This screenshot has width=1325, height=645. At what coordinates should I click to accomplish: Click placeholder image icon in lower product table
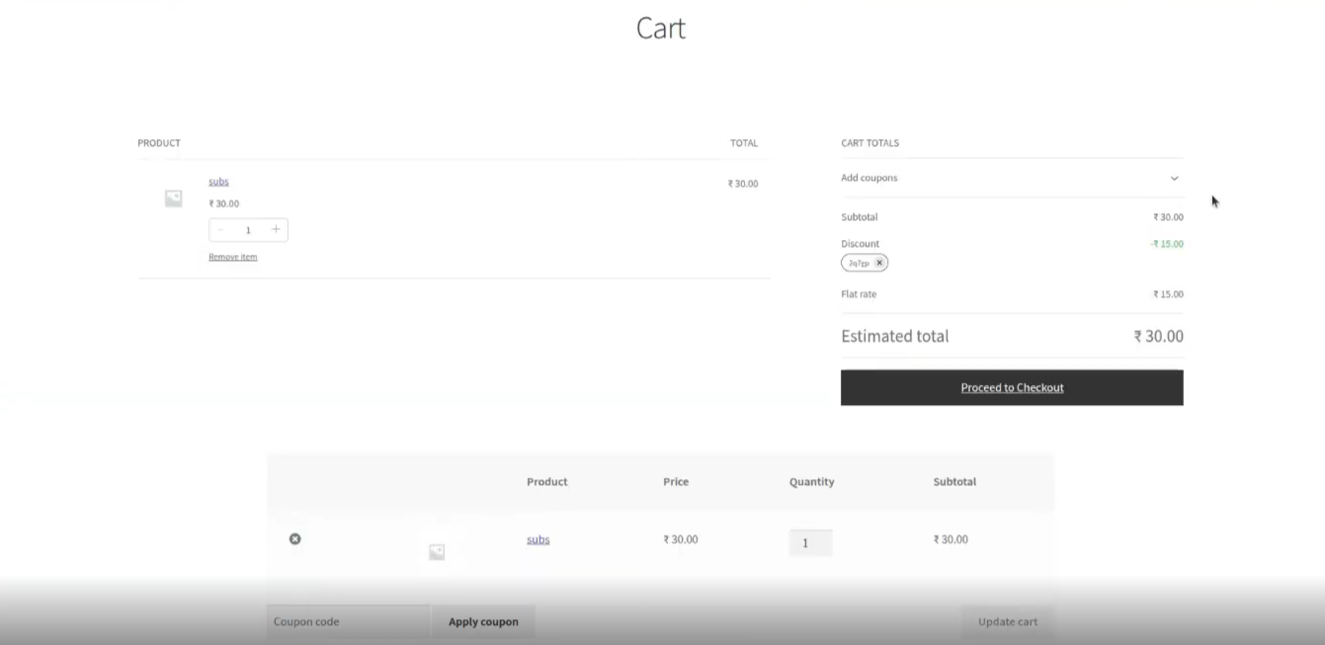[x=437, y=551]
